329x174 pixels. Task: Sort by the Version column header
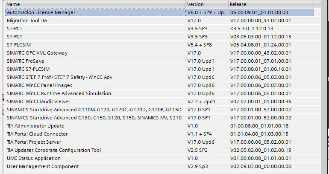click(x=207, y=4)
